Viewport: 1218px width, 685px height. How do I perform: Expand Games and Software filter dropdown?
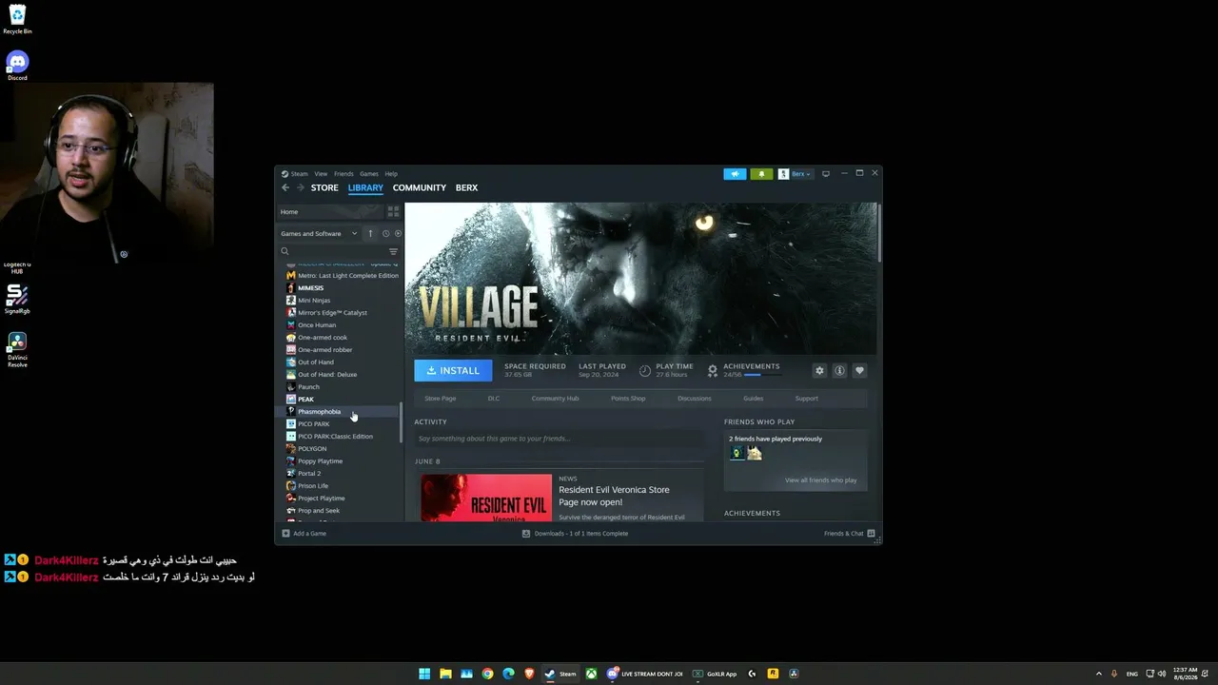pos(319,233)
